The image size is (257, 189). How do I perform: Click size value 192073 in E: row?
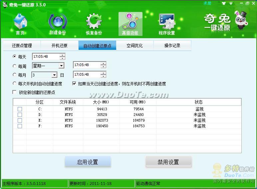coord(102,120)
